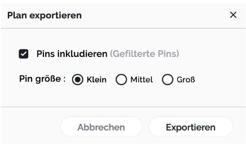The height and width of the screenshot is (148, 246).
Task: Close the Plan exportieren dialog with X
Action: (x=233, y=15)
